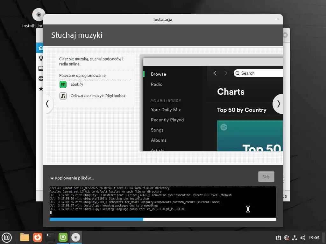
Task: Click Songs in the Spotify preview
Action: pyautogui.click(x=157, y=130)
